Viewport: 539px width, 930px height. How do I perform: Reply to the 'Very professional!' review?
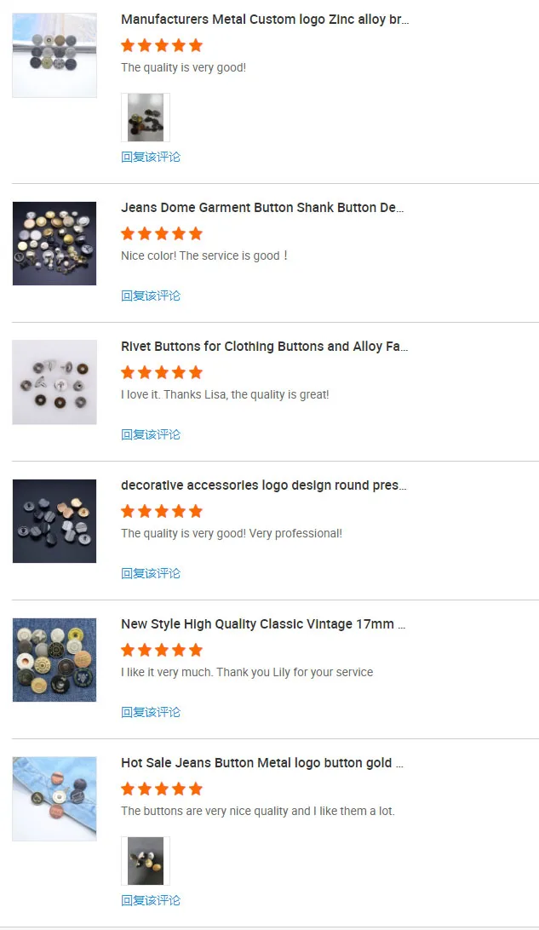coord(151,574)
